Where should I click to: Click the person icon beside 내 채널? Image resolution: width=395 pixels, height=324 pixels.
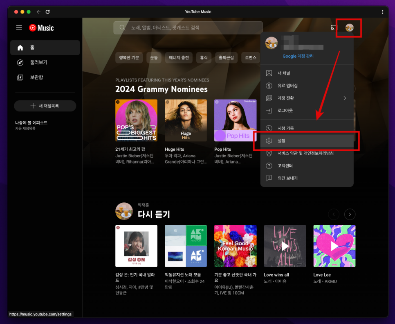269,73
